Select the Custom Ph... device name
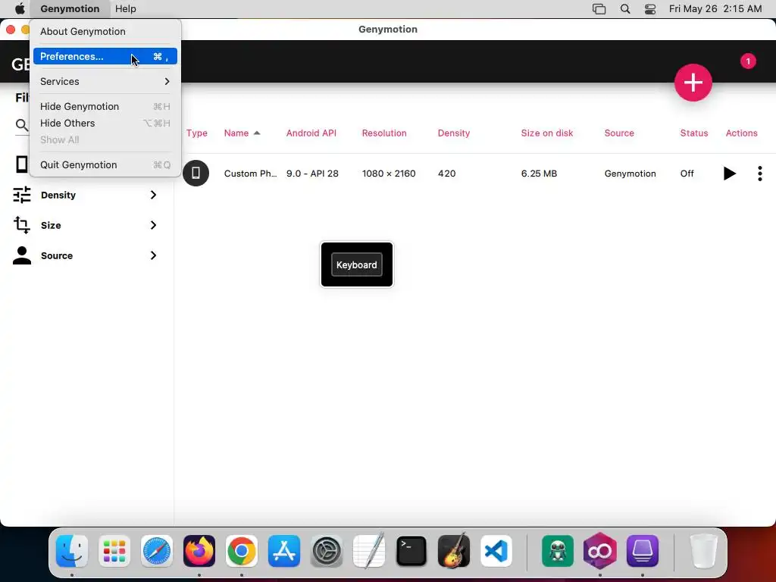The height and width of the screenshot is (582, 776). pyautogui.click(x=250, y=174)
